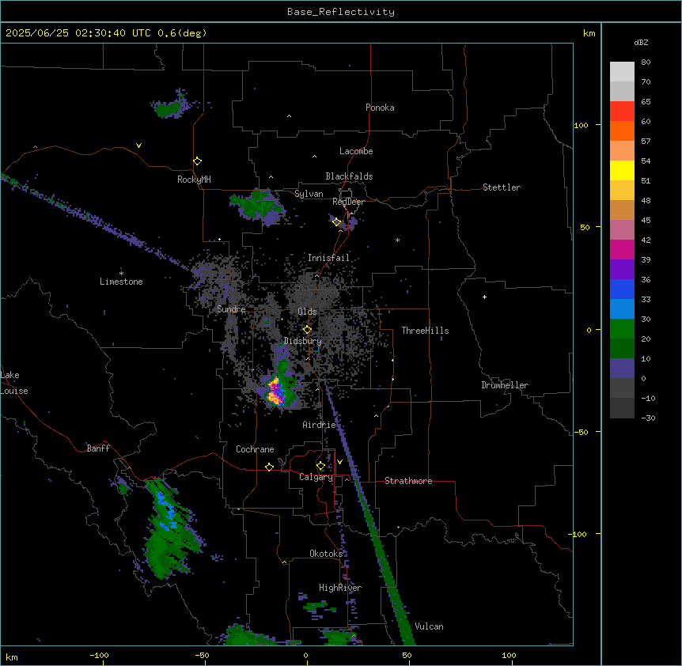Click the Lacombe city label
682x666 pixels.
(x=356, y=151)
